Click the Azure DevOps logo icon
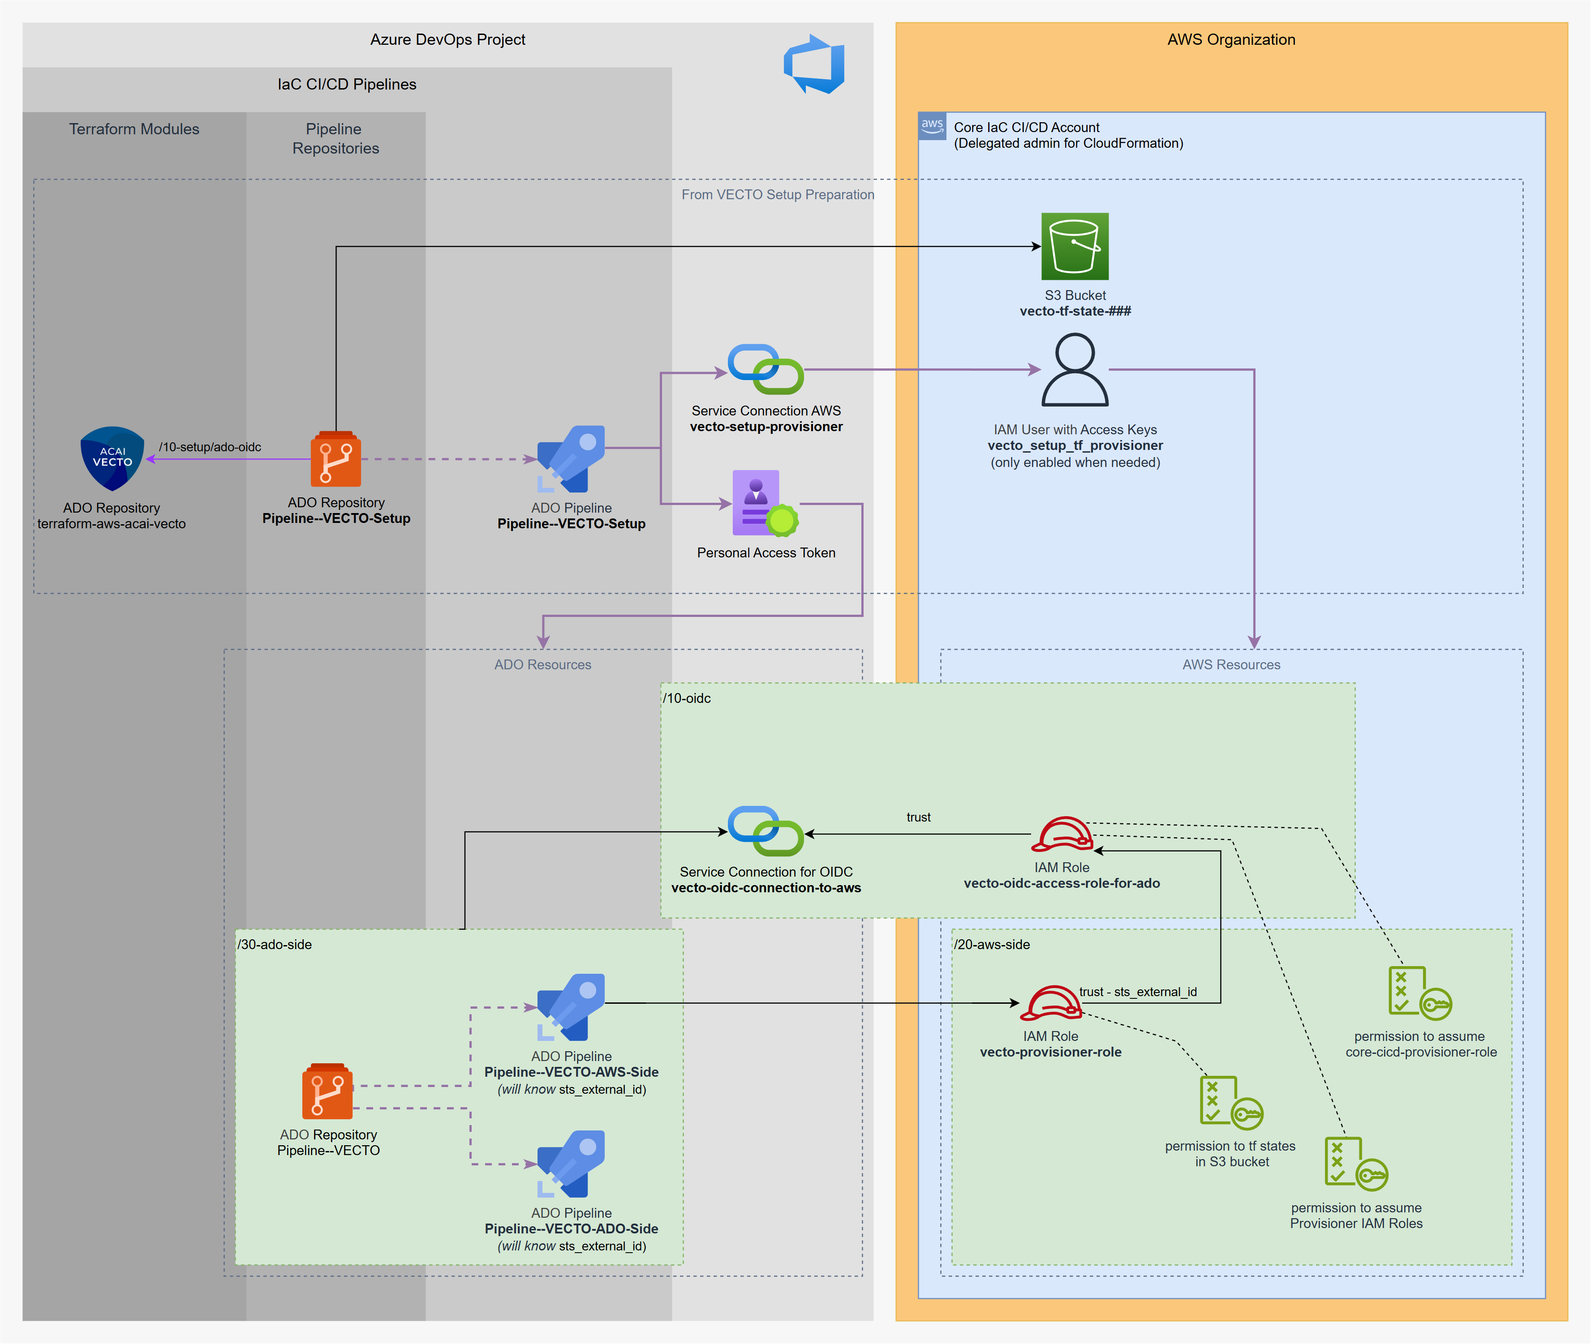 813,64
